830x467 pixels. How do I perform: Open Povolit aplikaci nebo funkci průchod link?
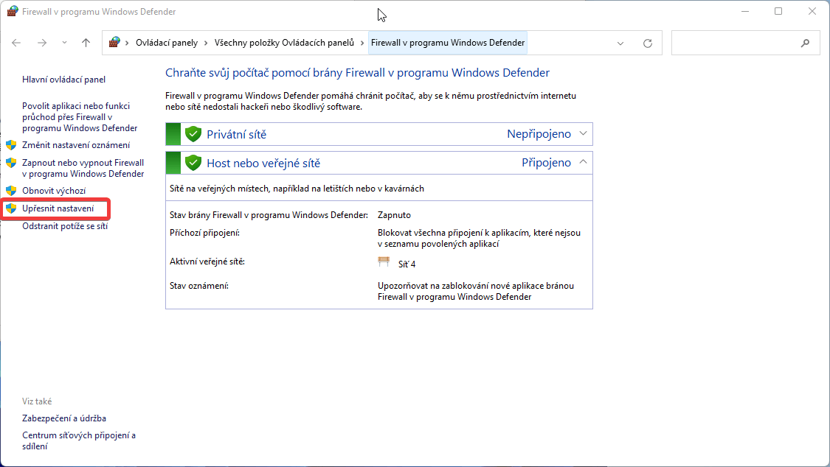pos(80,116)
